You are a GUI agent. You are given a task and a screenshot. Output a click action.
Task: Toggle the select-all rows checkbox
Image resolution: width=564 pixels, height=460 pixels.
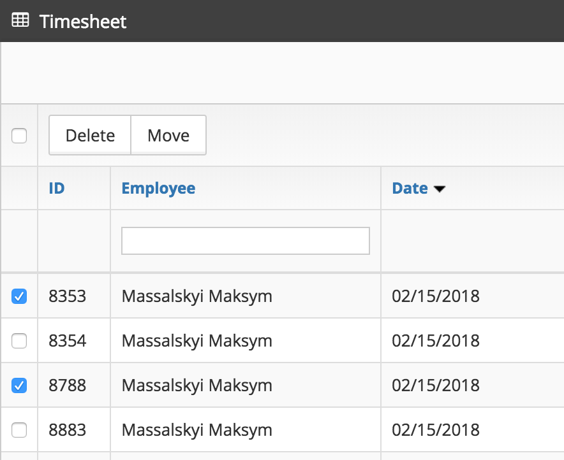19,136
